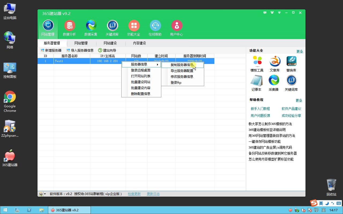Open the 在线帮助 toolbar icon
343x214 pixels.
[155, 28]
